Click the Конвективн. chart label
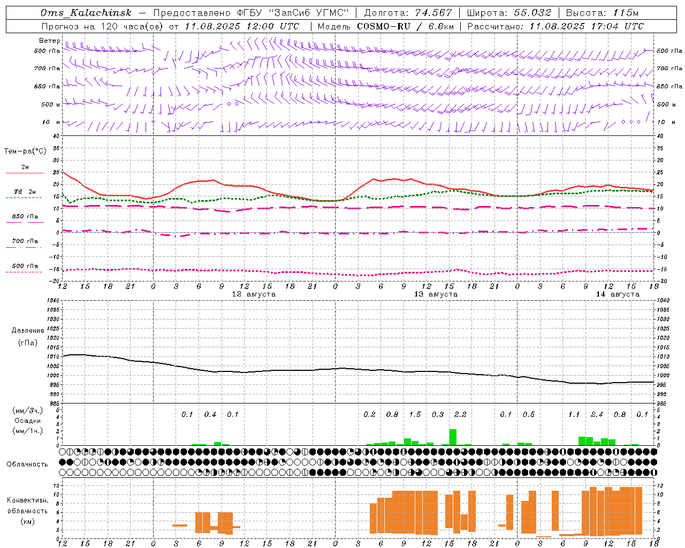This screenshot has width=685, height=548. coord(27,500)
